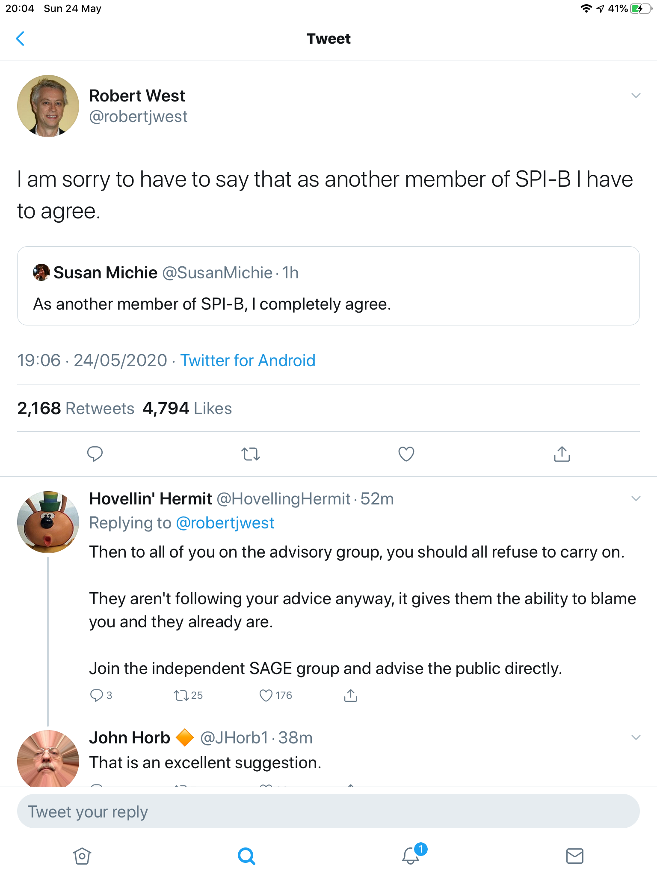Open the @robertjwest mention link

coord(225,523)
